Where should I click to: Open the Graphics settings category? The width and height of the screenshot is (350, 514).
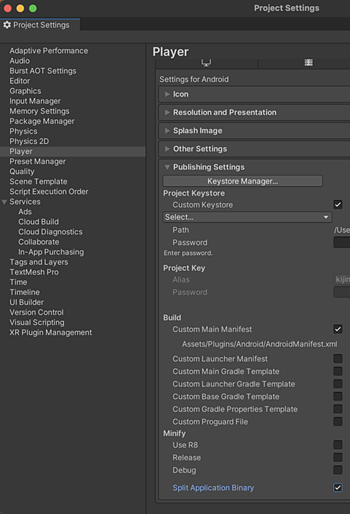(25, 91)
